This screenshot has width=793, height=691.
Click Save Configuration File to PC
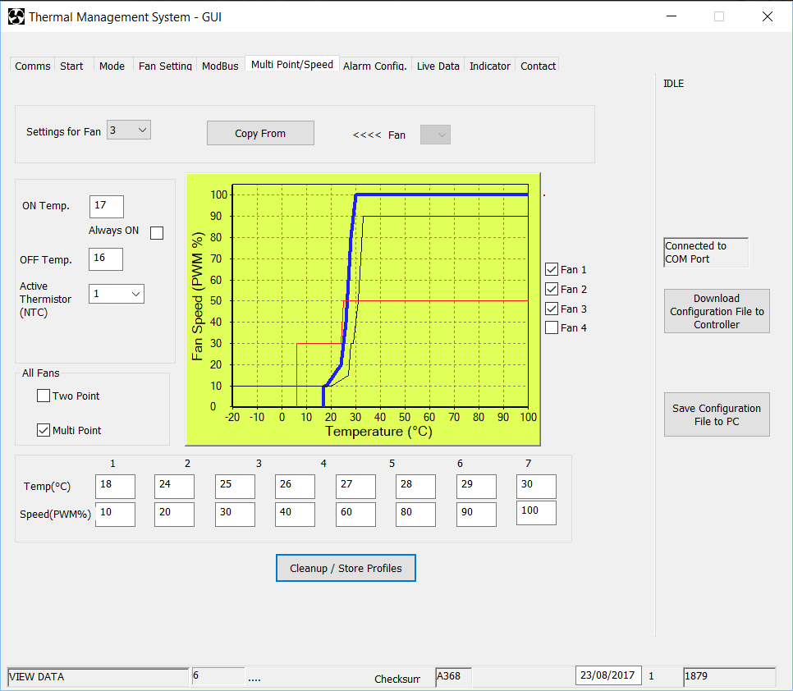click(x=717, y=414)
